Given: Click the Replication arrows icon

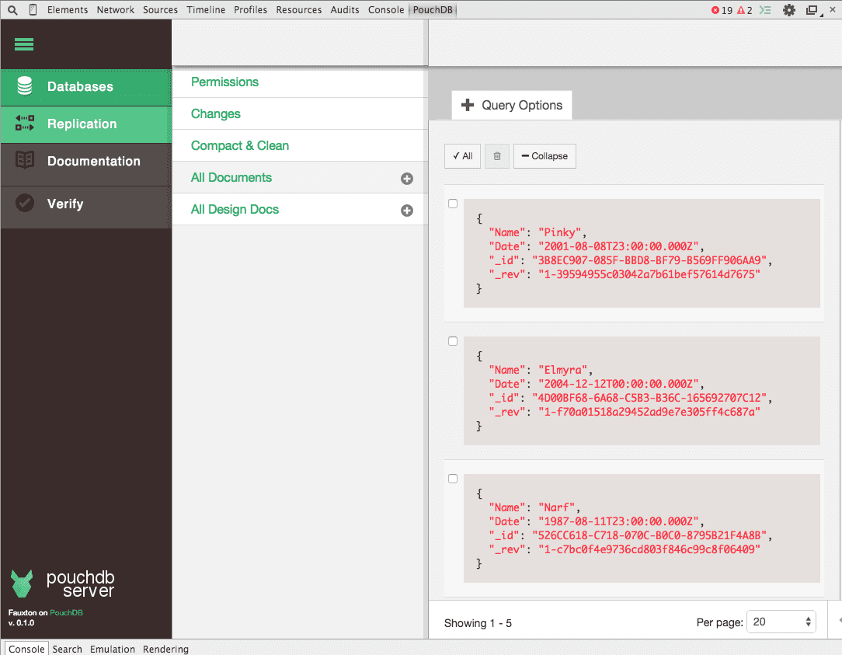Looking at the screenshot, I should (x=25, y=123).
